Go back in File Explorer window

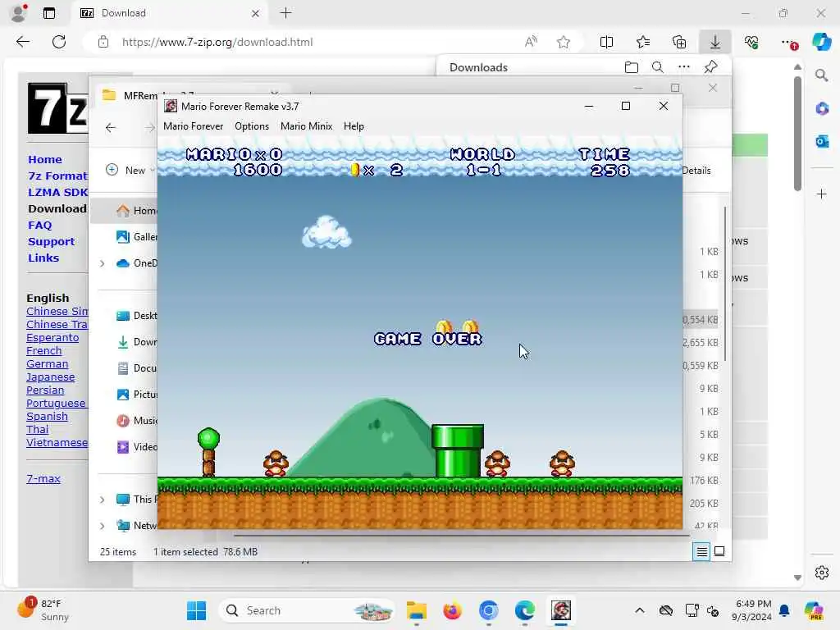click(111, 127)
